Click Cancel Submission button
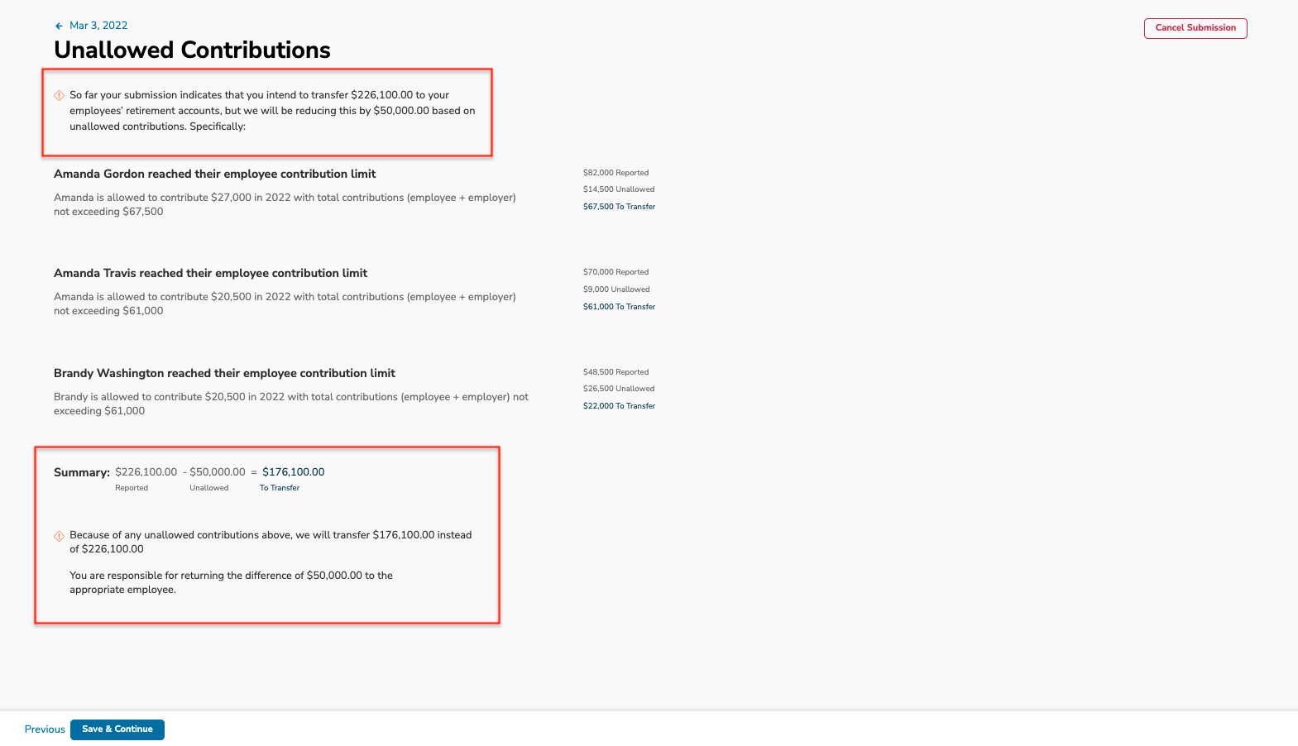 click(1195, 28)
